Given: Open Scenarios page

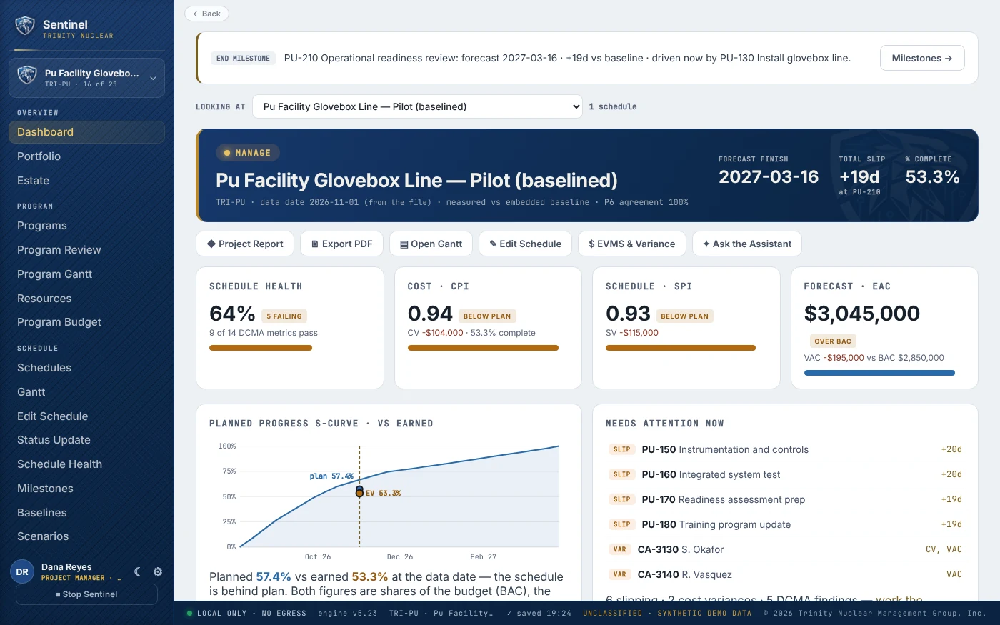Looking at the screenshot, I should [x=86, y=536].
